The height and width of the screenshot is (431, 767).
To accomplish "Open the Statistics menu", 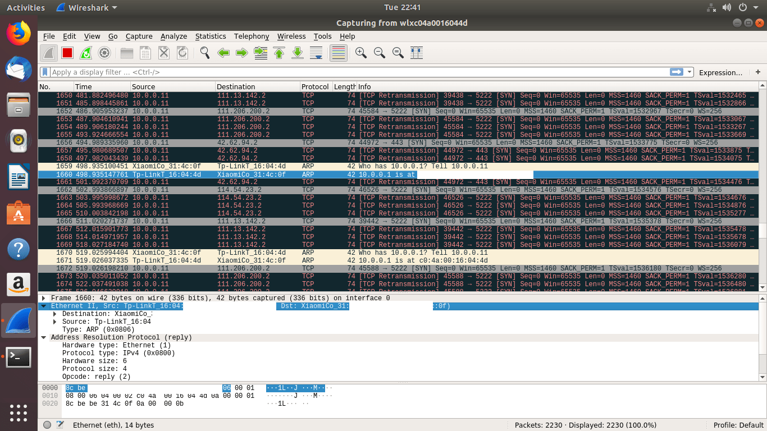I will click(x=211, y=36).
